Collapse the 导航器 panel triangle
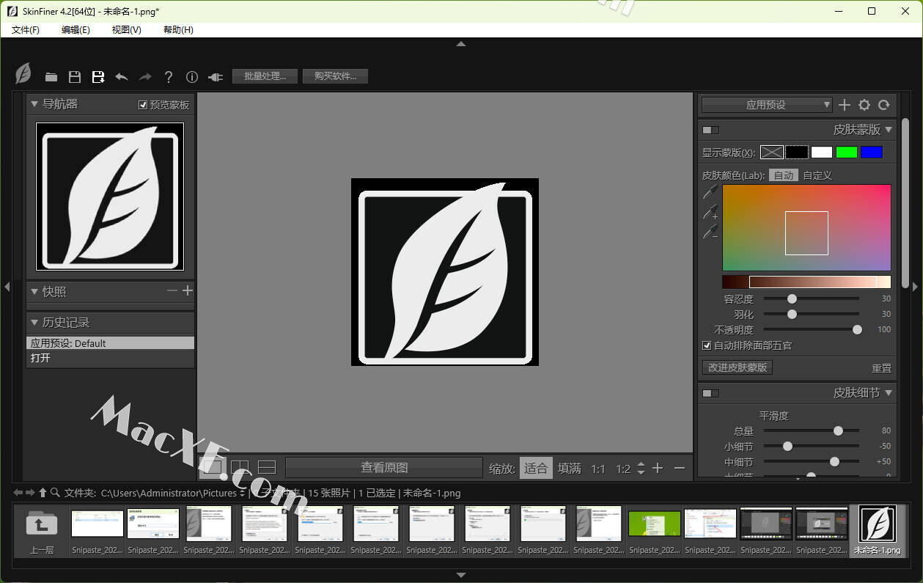 point(34,104)
